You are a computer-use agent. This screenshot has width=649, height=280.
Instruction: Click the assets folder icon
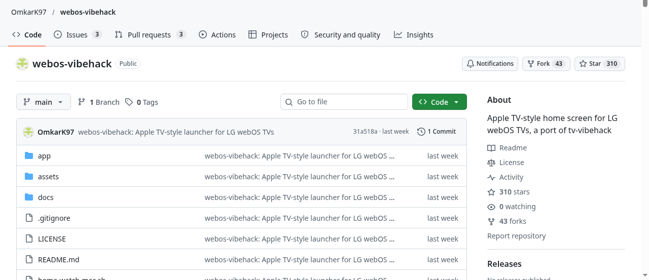tap(29, 176)
